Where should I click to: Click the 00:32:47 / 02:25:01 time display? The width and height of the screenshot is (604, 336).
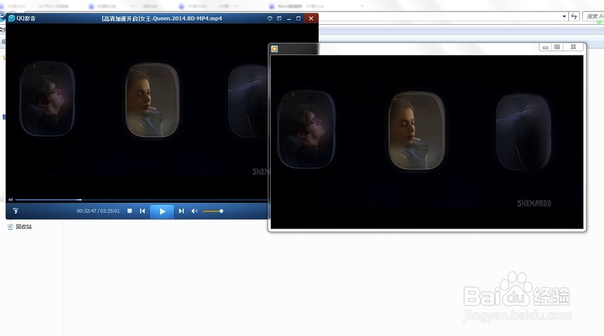[x=98, y=211]
